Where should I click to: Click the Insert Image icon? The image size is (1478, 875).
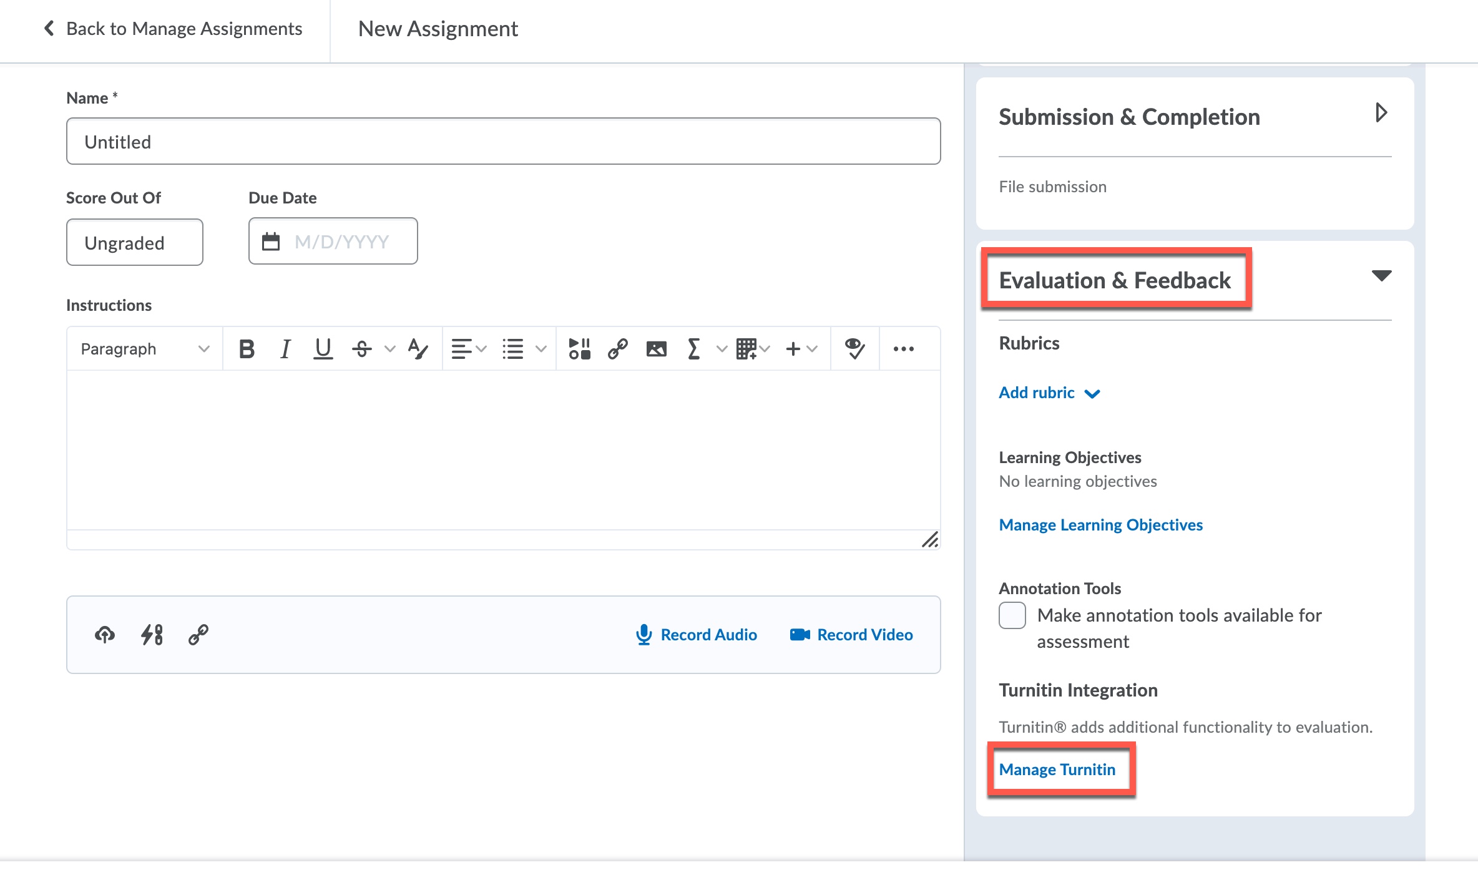[656, 349]
